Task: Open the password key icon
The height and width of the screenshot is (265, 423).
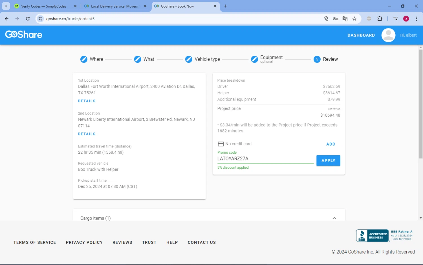Action: (x=336, y=19)
